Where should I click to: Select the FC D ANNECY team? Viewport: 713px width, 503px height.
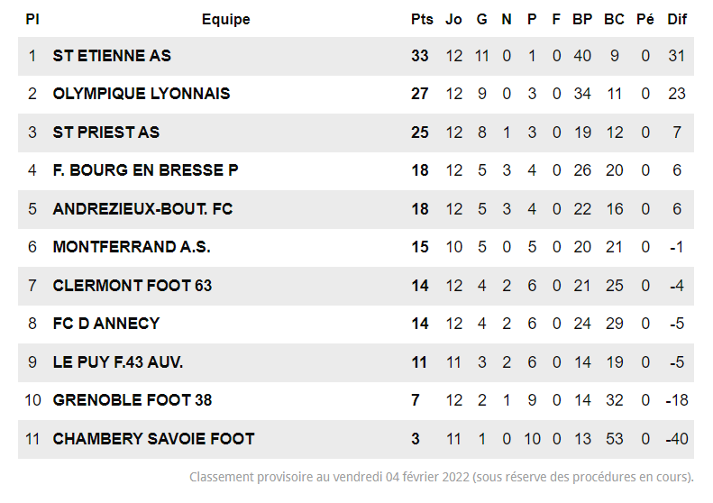pos(106,324)
